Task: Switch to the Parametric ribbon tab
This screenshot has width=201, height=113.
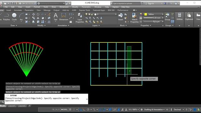Action: tap(29, 10)
